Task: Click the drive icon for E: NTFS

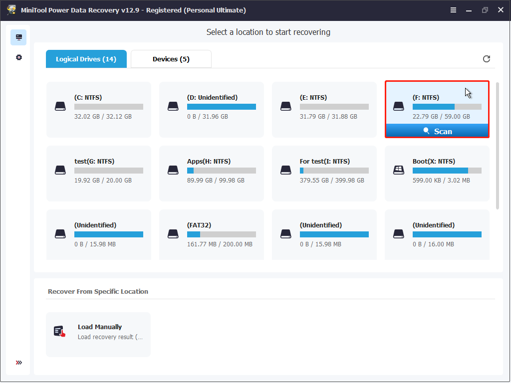Action: [286, 106]
